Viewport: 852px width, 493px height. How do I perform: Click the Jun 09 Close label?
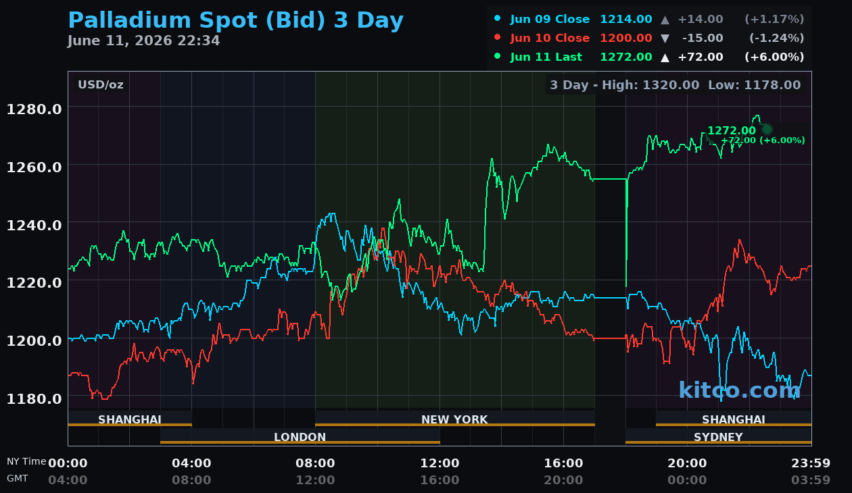tap(550, 20)
